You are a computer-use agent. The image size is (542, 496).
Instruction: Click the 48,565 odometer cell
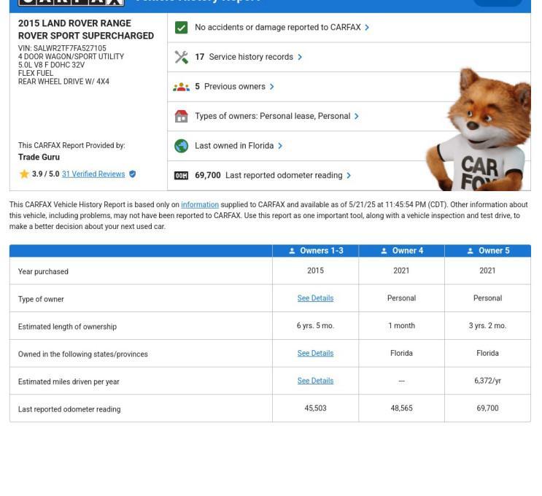point(402,408)
